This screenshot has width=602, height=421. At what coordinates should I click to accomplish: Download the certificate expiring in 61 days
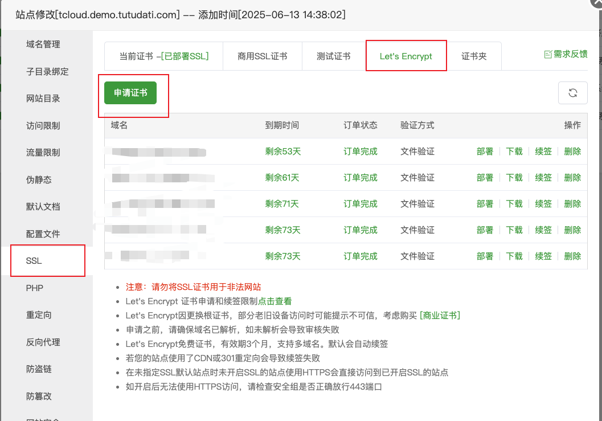(514, 177)
